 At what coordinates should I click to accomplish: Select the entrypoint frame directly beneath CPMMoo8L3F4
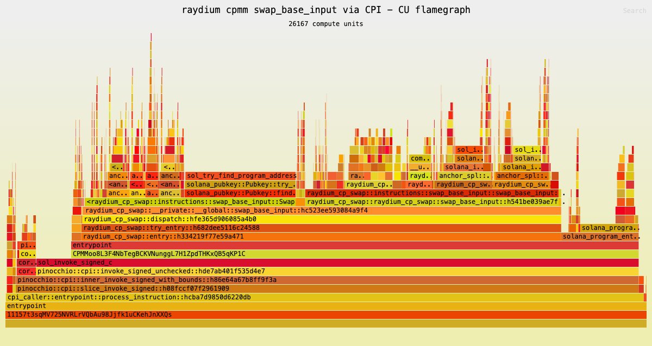(355, 245)
